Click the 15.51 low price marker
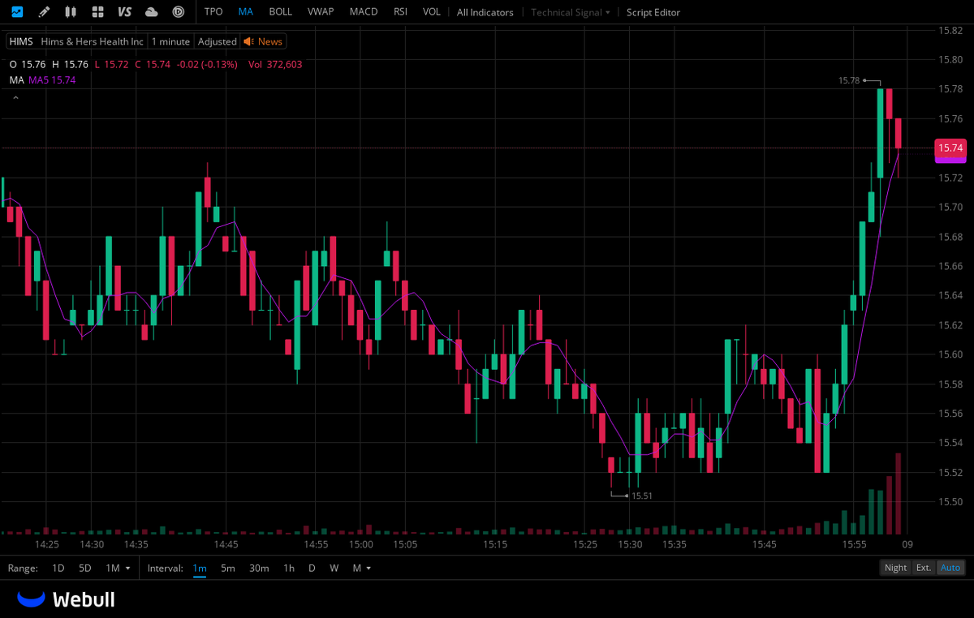 tap(642, 496)
